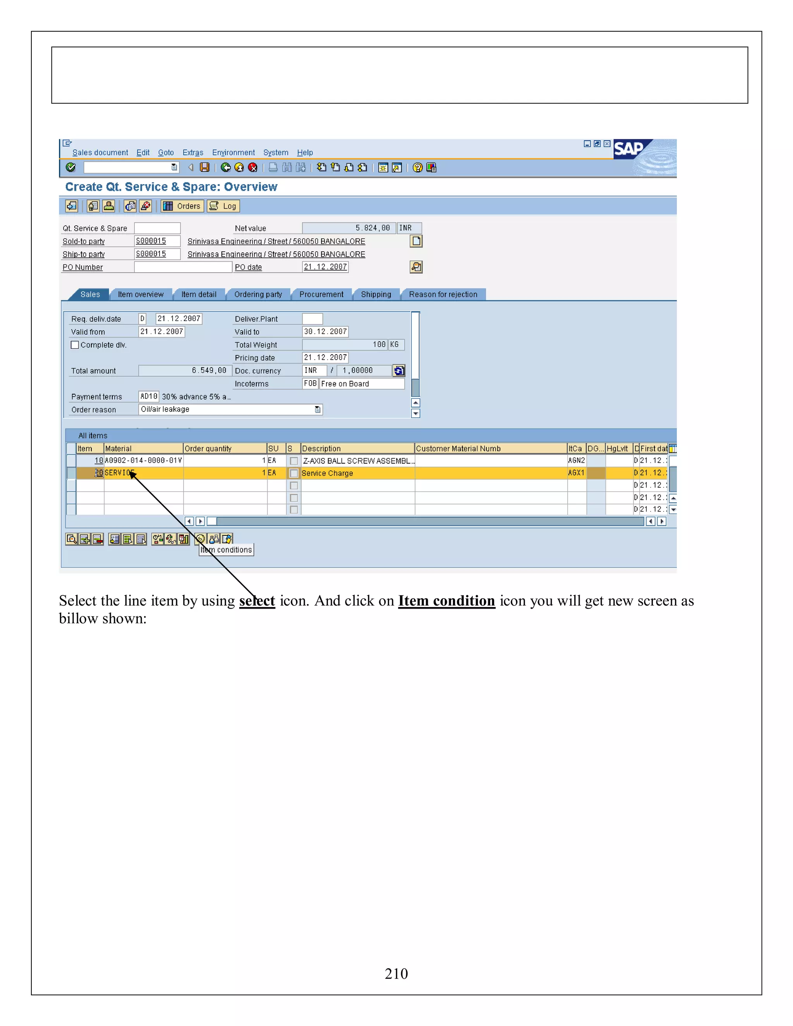Click the red Cancel icon in toolbar

coord(253,167)
